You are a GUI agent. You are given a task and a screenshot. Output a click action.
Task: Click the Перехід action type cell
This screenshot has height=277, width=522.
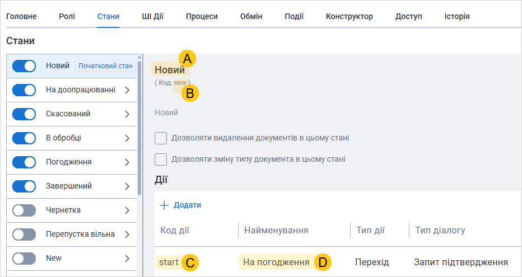372,262
